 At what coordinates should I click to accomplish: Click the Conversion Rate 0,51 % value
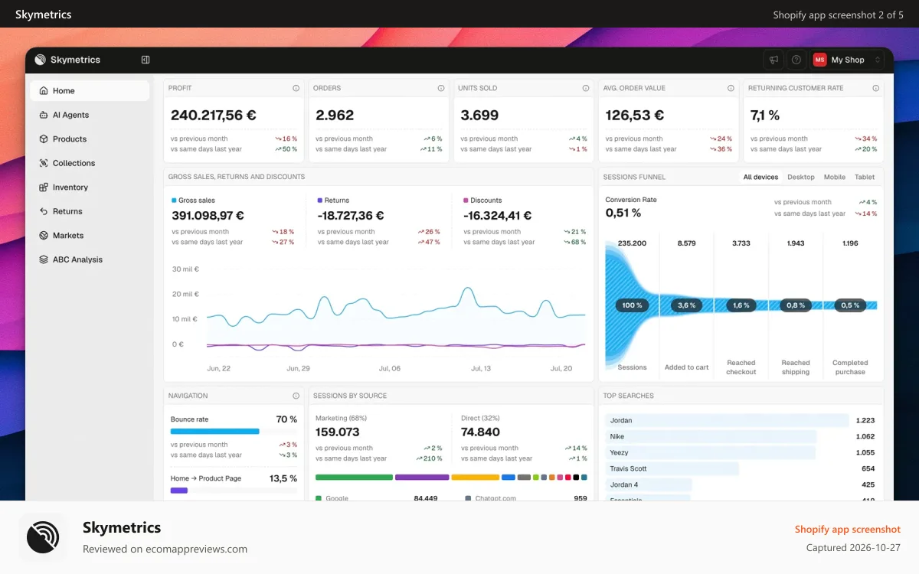623,213
